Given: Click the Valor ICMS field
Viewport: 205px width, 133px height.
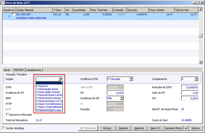Looking at the screenshot, I should click(x=115, y=87).
